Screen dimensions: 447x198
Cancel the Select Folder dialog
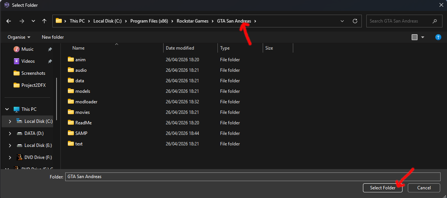coord(424,188)
